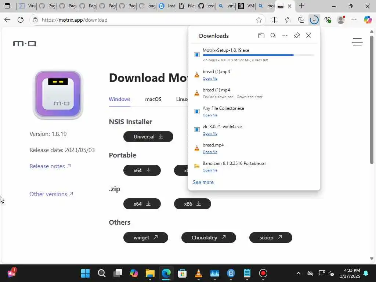The width and height of the screenshot is (376, 282).
Task: Click the browser Downloads toolbar icon
Action: (x=314, y=20)
